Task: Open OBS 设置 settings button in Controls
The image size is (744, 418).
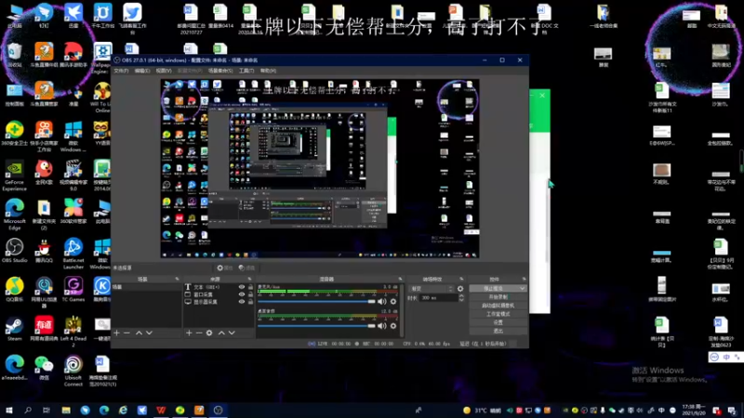Action: point(498,322)
